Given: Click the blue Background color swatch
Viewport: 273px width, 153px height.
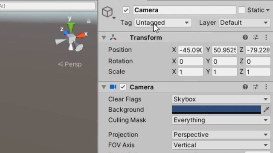Looking at the screenshot, I should click(216, 110).
